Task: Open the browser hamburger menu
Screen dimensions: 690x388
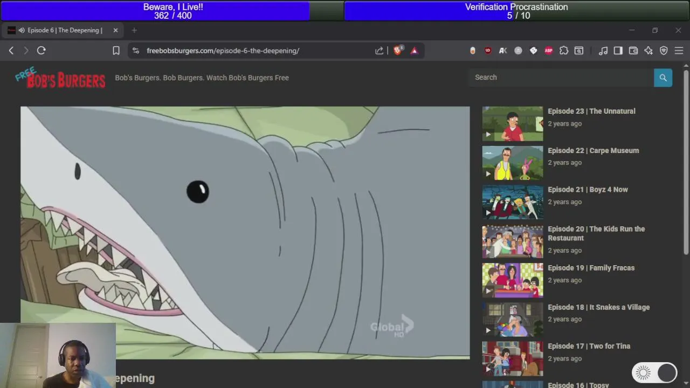Action: tap(679, 51)
